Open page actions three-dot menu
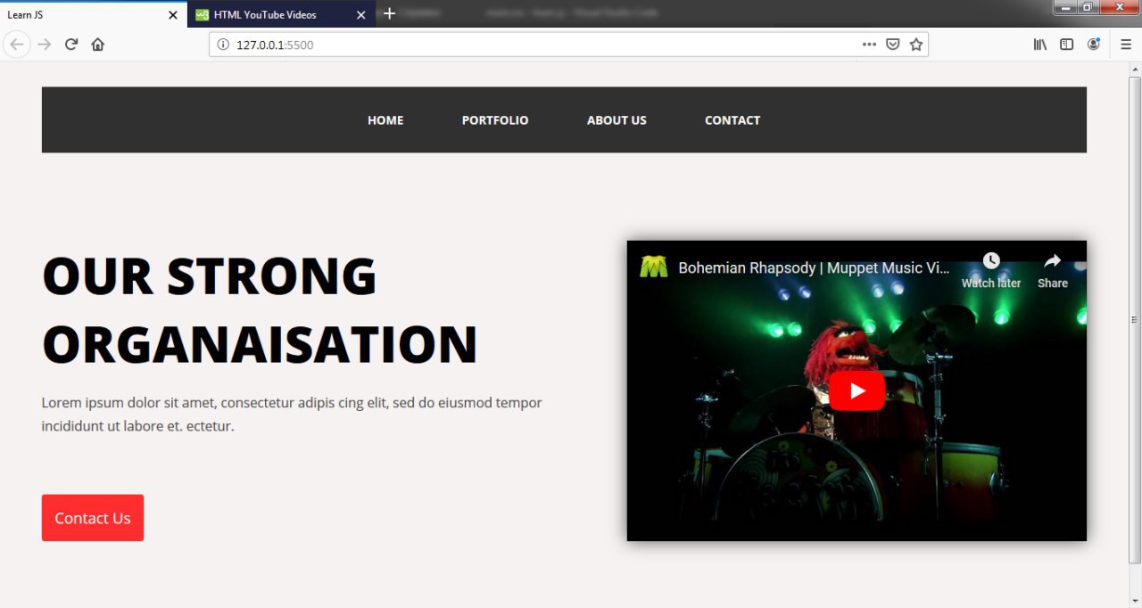Screen dimensions: 1142x608 (x=869, y=45)
